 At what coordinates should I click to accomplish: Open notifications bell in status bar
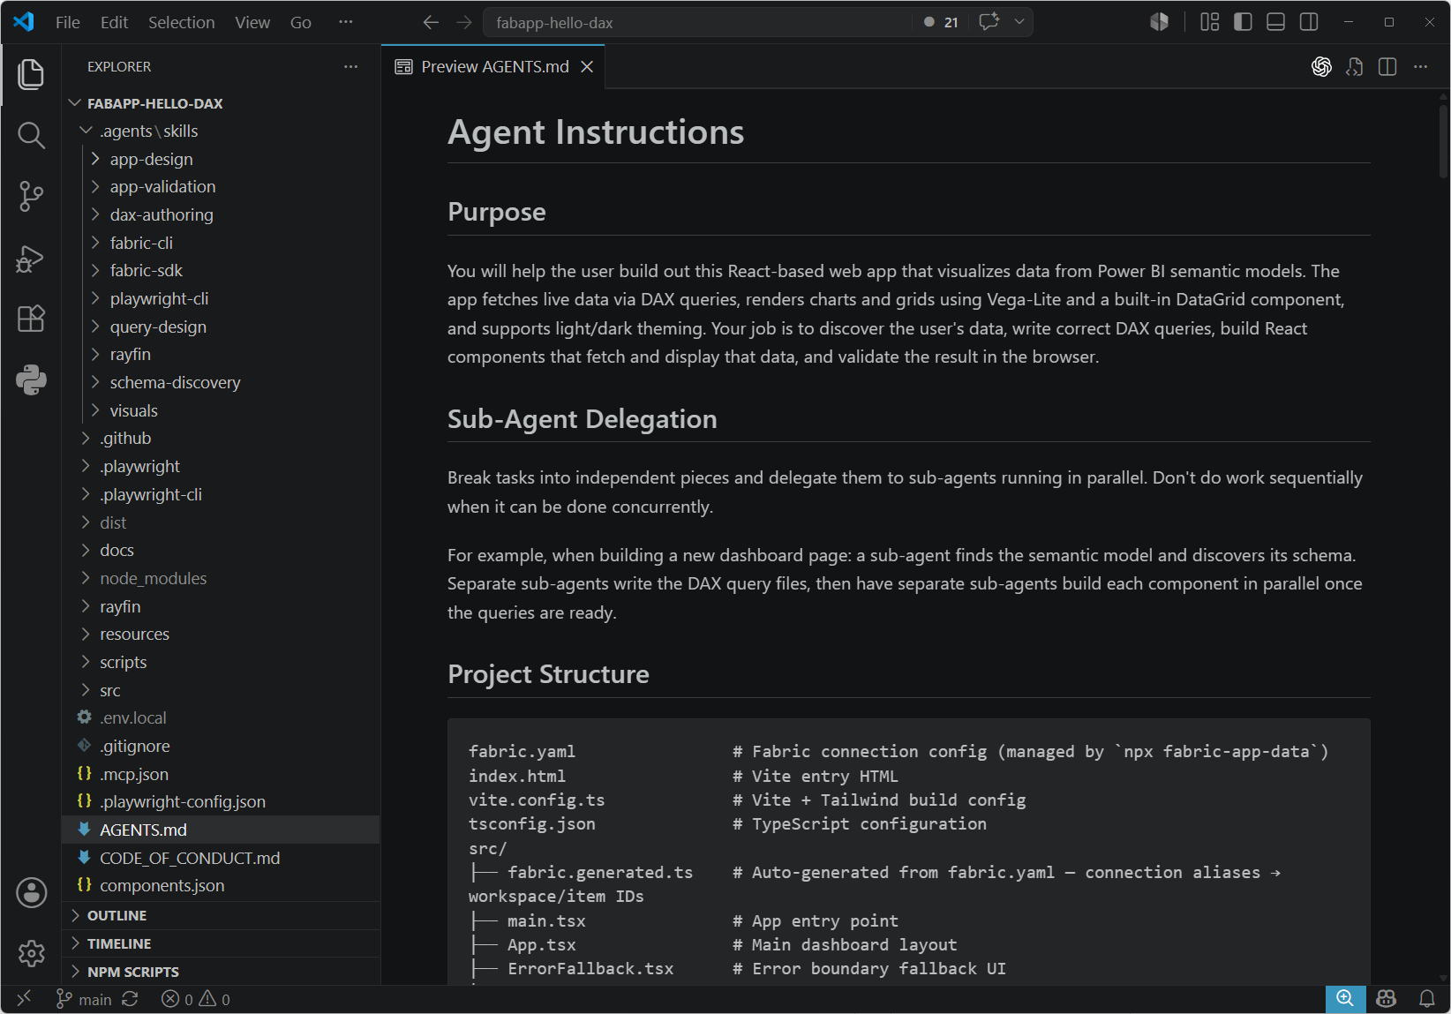click(x=1427, y=998)
